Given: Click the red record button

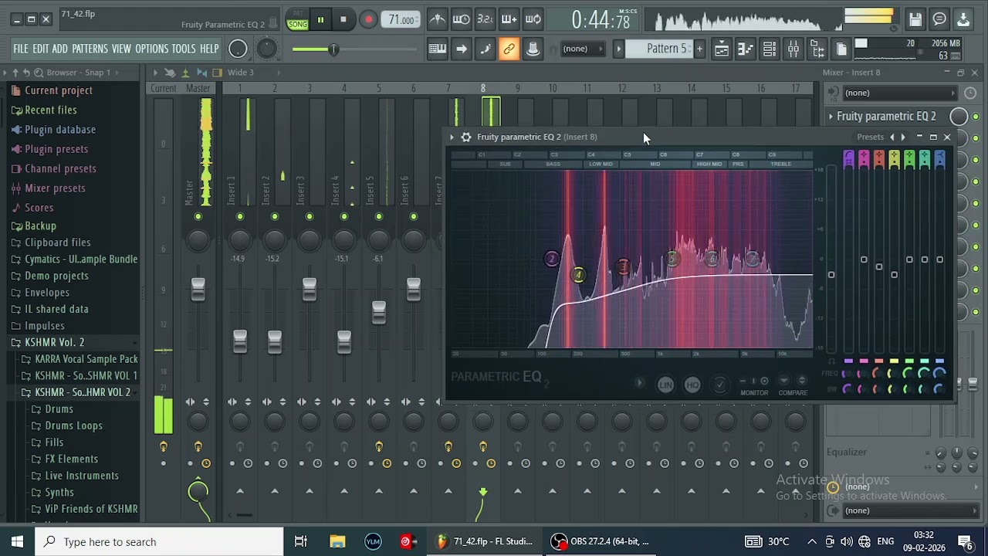Looking at the screenshot, I should 368,19.
